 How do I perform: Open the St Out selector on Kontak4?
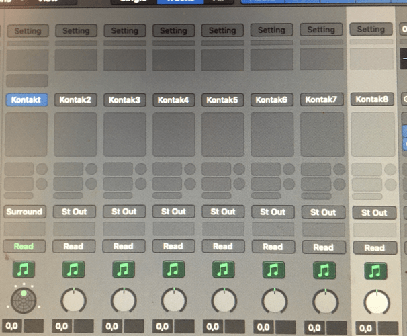(x=174, y=212)
